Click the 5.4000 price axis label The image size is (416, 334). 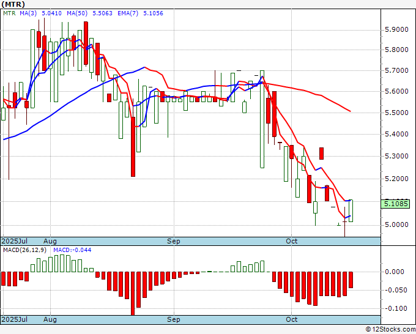[396, 134]
